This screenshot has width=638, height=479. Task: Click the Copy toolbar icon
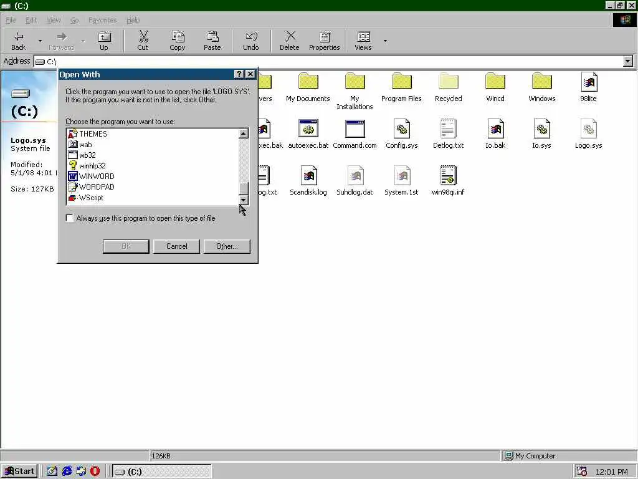click(x=178, y=37)
